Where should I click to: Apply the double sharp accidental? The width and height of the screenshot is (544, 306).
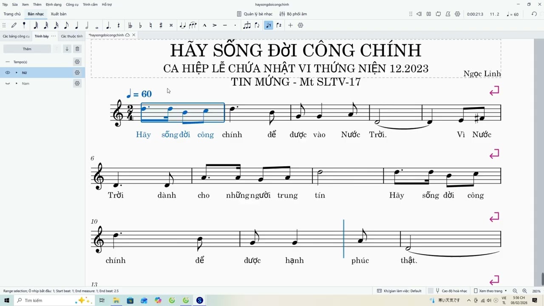pos(171,25)
